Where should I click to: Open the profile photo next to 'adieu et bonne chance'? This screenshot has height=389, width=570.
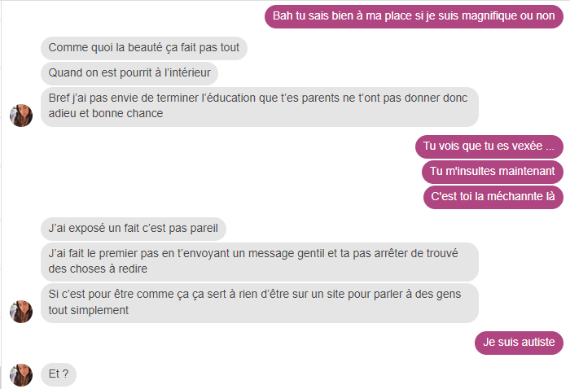click(21, 116)
